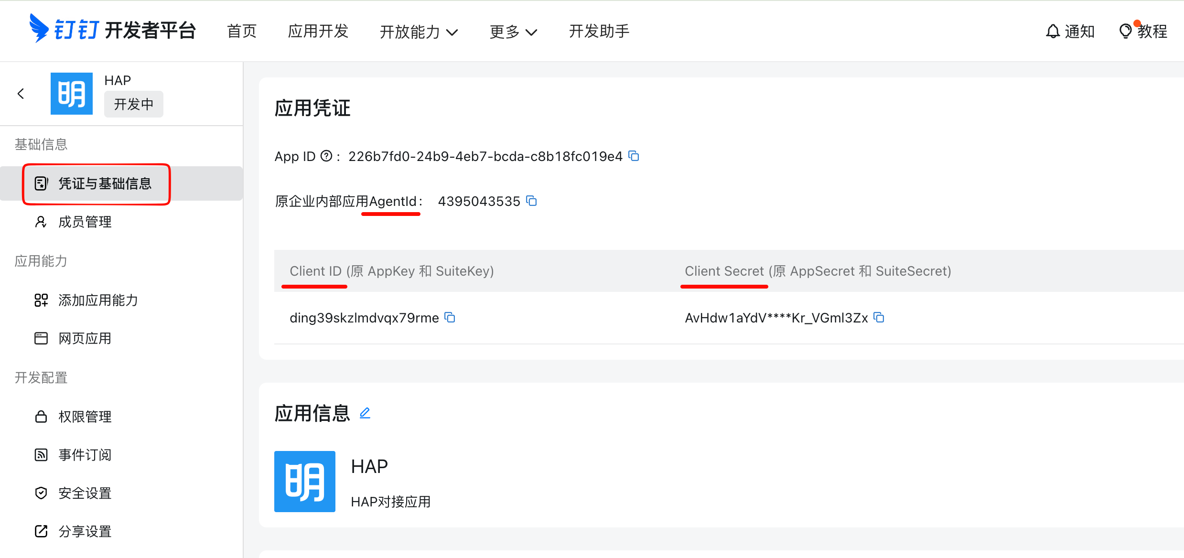Click the back arrow beside HAP logo

21,94
